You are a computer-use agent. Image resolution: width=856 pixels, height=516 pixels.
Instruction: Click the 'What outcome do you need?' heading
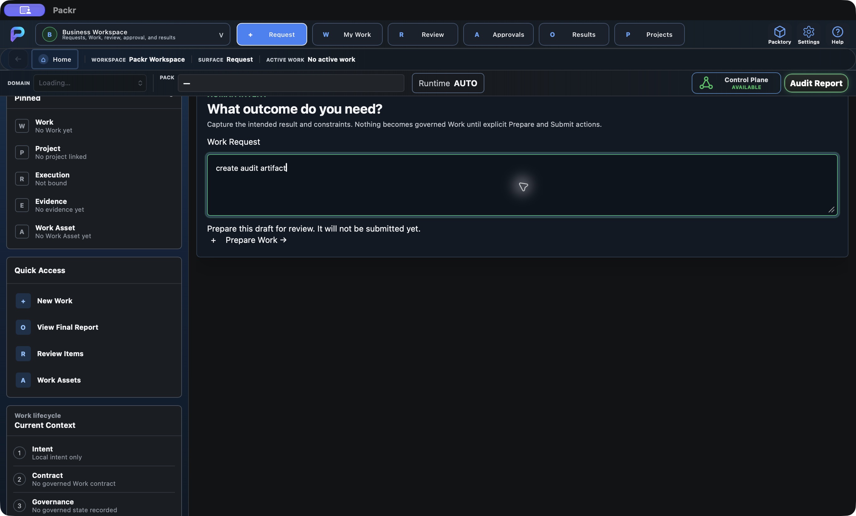295,109
